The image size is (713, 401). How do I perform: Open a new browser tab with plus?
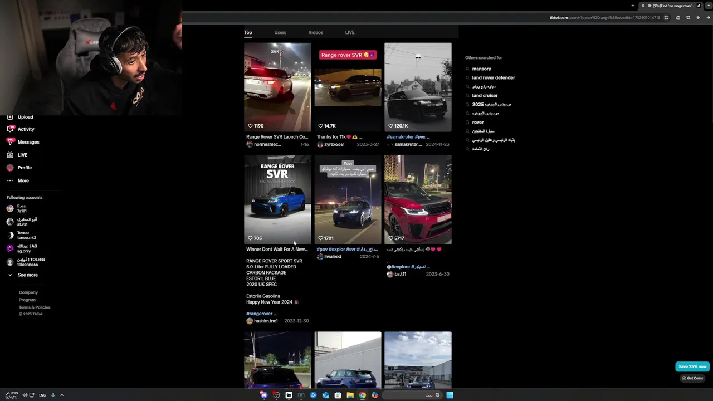pyautogui.click(x=633, y=6)
